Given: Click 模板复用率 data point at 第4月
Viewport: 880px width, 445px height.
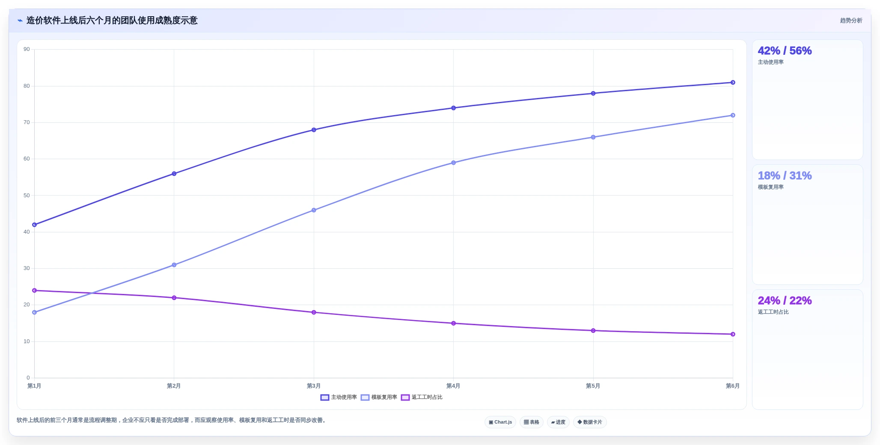Looking at the screenshot, I should click(x=454, y=163).
